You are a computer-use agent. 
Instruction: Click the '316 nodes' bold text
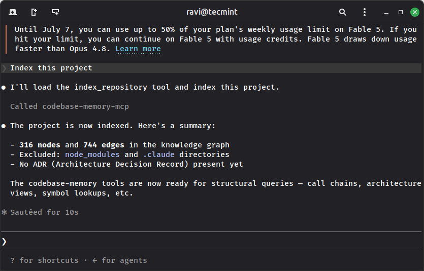[40, 145]
